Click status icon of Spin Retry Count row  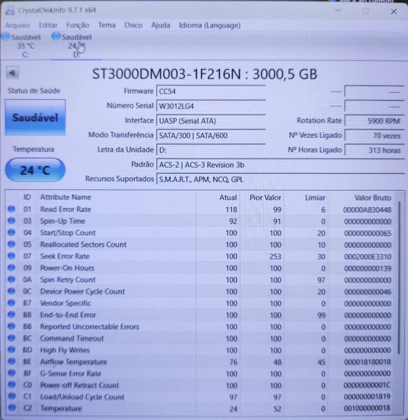pos(11,279)
